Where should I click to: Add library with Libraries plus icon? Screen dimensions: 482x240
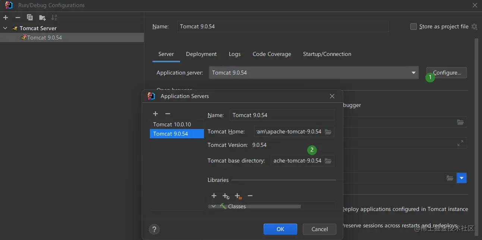point(214,196)
